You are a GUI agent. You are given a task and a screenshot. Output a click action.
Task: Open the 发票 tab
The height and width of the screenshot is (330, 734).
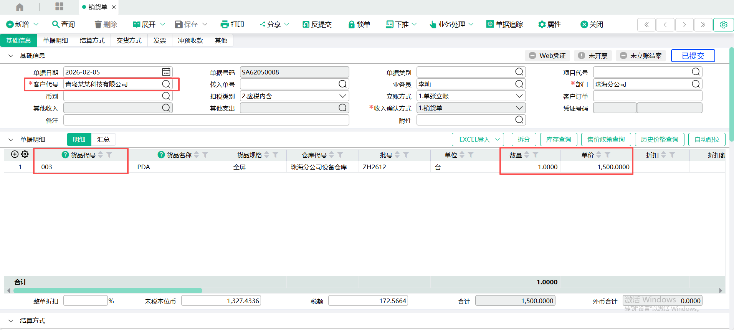pos(160,41)
